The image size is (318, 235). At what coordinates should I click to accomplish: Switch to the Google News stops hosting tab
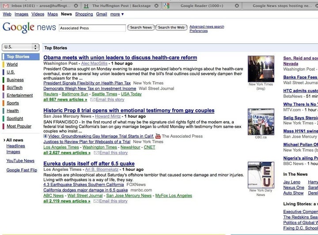coord(282,6)
